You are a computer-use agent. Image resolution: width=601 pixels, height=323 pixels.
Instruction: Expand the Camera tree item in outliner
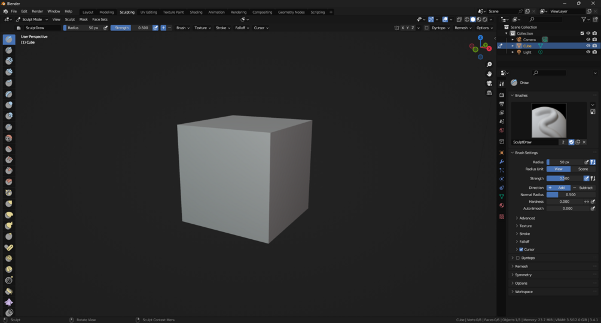(512, 39)
